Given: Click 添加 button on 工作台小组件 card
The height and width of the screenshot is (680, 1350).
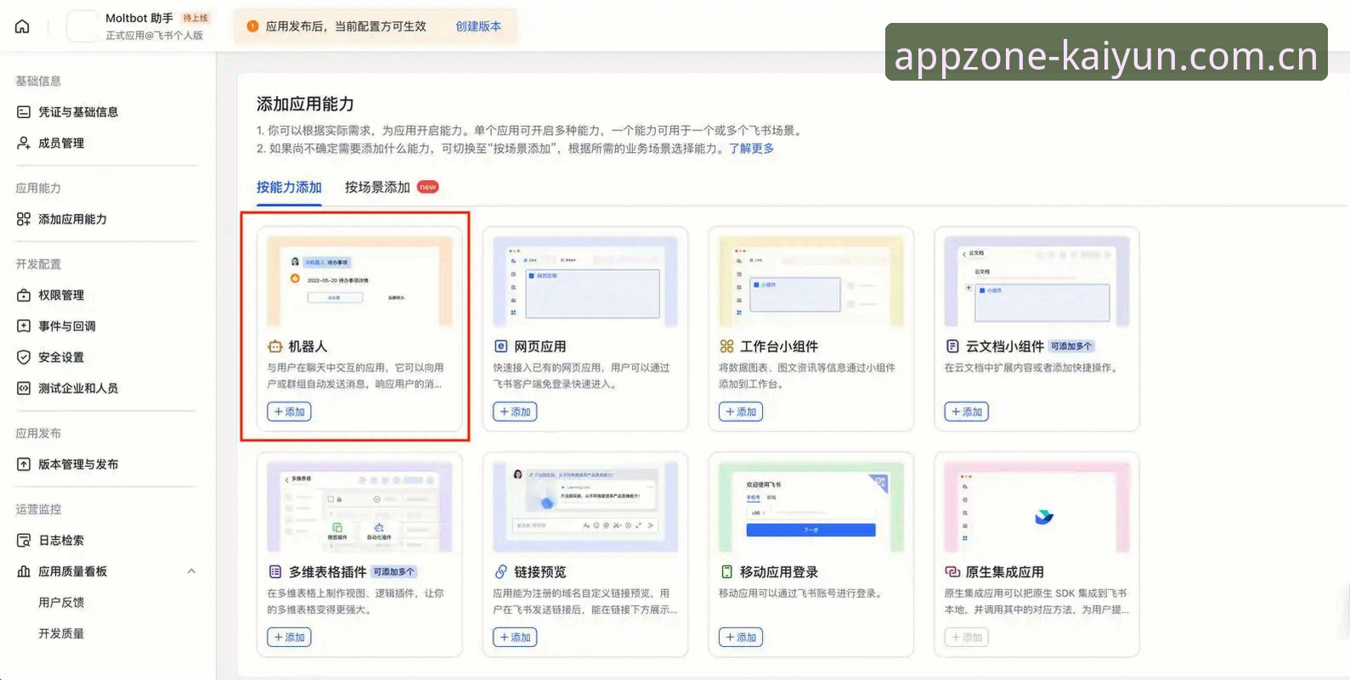Looking at the screenshot, I should coord(741,412).
